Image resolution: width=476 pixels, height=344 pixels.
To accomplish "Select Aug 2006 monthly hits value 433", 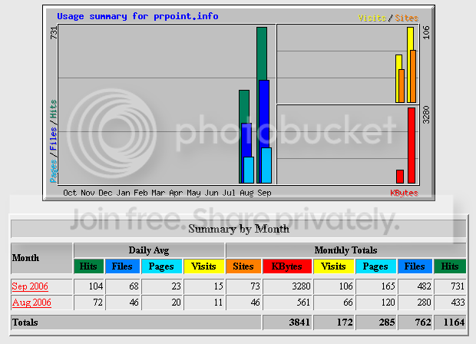I will (458, 303).
